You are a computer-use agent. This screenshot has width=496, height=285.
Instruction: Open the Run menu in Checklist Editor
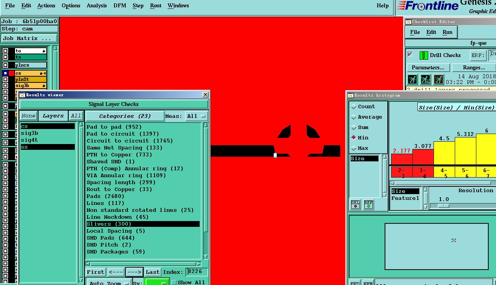pos(447,32)
